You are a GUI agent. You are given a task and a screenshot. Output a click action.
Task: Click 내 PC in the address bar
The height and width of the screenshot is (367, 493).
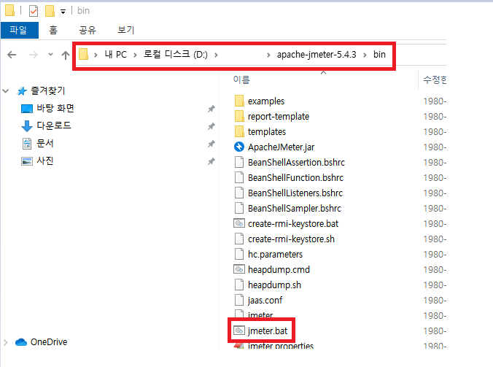[116, 55]
